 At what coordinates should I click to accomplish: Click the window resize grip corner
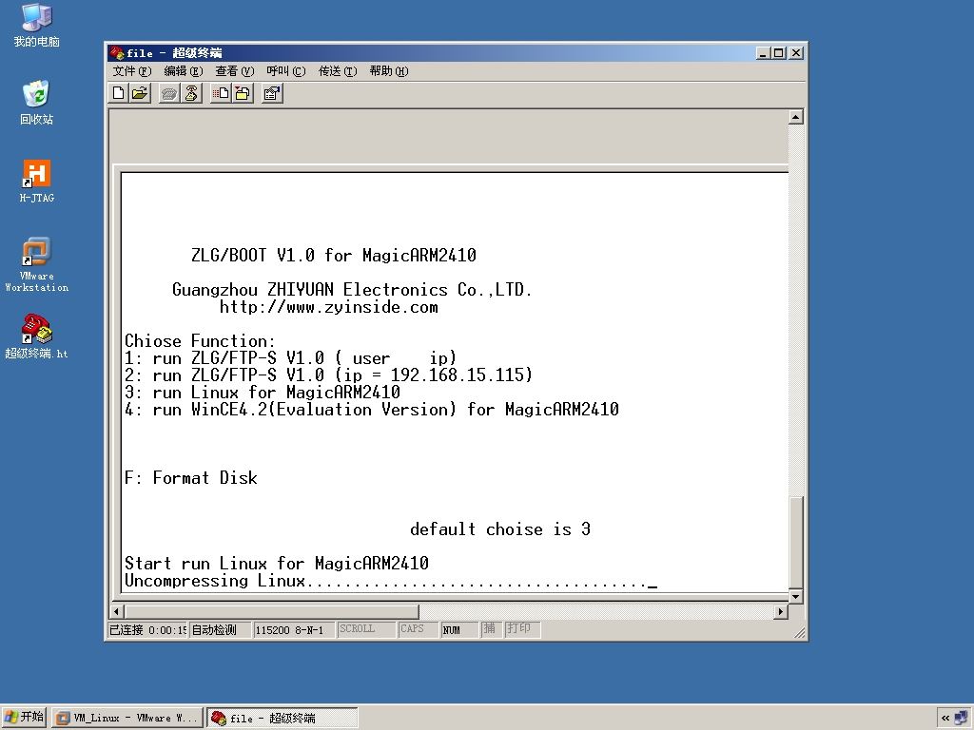[x=799, y=632]
